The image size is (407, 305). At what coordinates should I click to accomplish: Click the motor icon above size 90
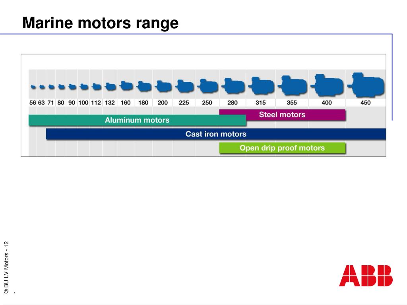pos(72,87)
